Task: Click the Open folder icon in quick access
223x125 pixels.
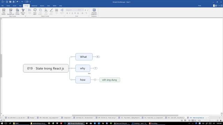Action: [x=7, y=2]
